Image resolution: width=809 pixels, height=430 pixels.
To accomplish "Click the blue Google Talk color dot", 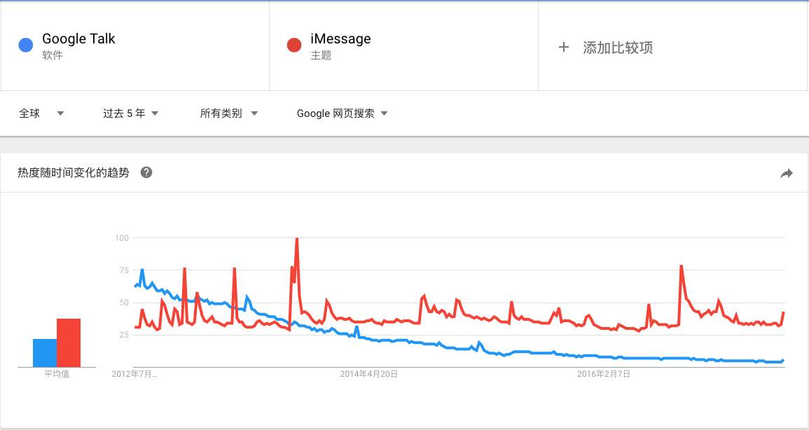I will click(26, 45).
